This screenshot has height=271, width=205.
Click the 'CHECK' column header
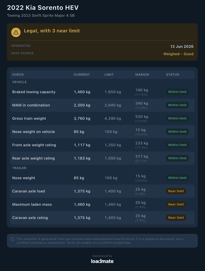point(18,74)
